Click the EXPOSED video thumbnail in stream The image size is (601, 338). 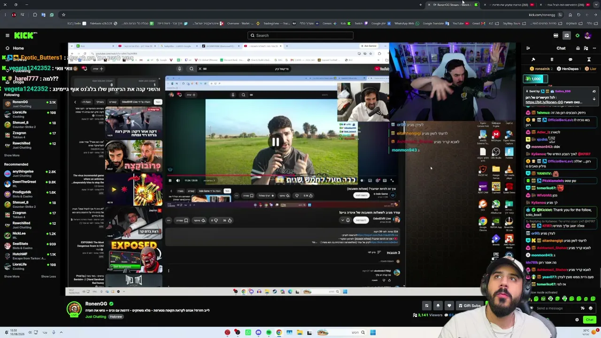click(134, 256)
